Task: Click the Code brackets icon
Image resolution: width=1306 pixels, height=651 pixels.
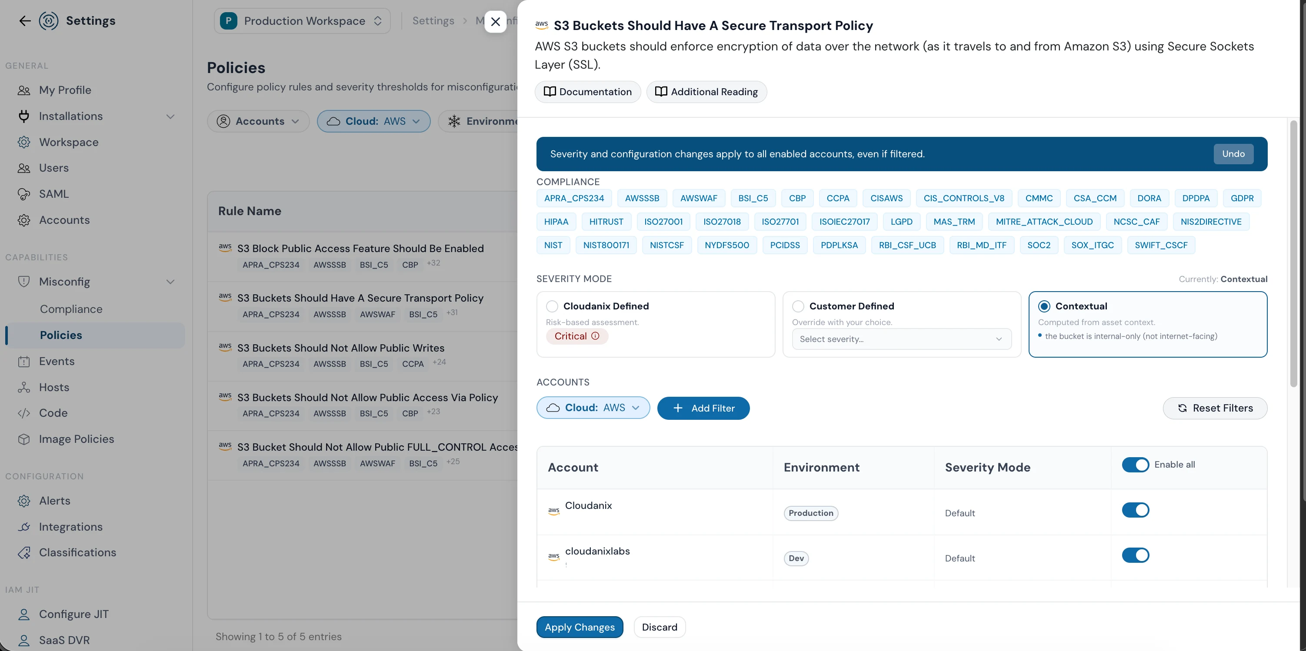Action: click(24, 413)
